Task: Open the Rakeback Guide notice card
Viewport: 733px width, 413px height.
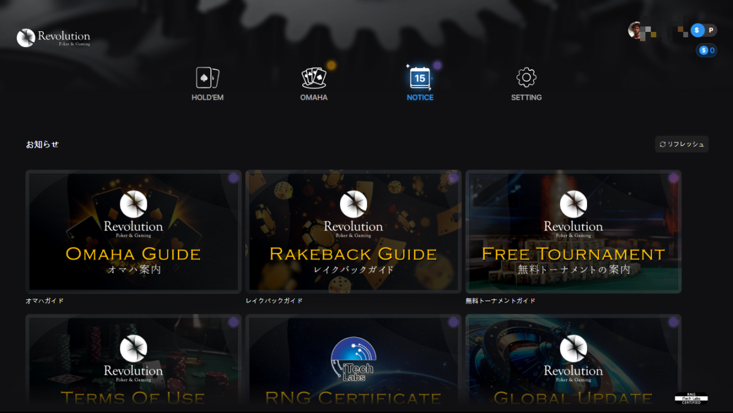Action: 353,231
